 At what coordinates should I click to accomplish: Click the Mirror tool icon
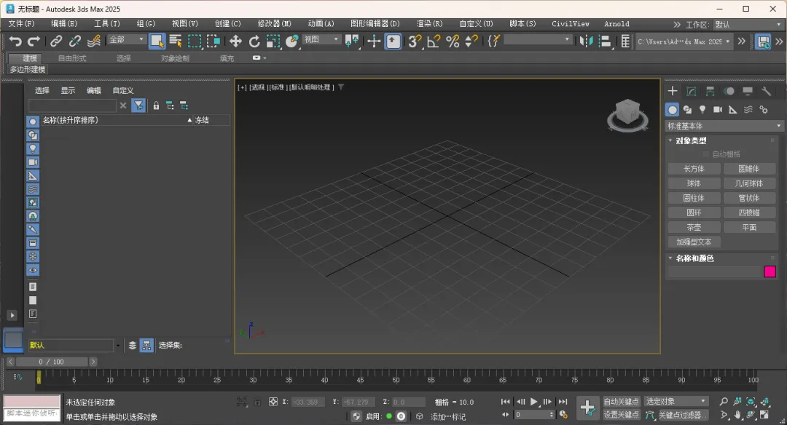coord(587,41)
